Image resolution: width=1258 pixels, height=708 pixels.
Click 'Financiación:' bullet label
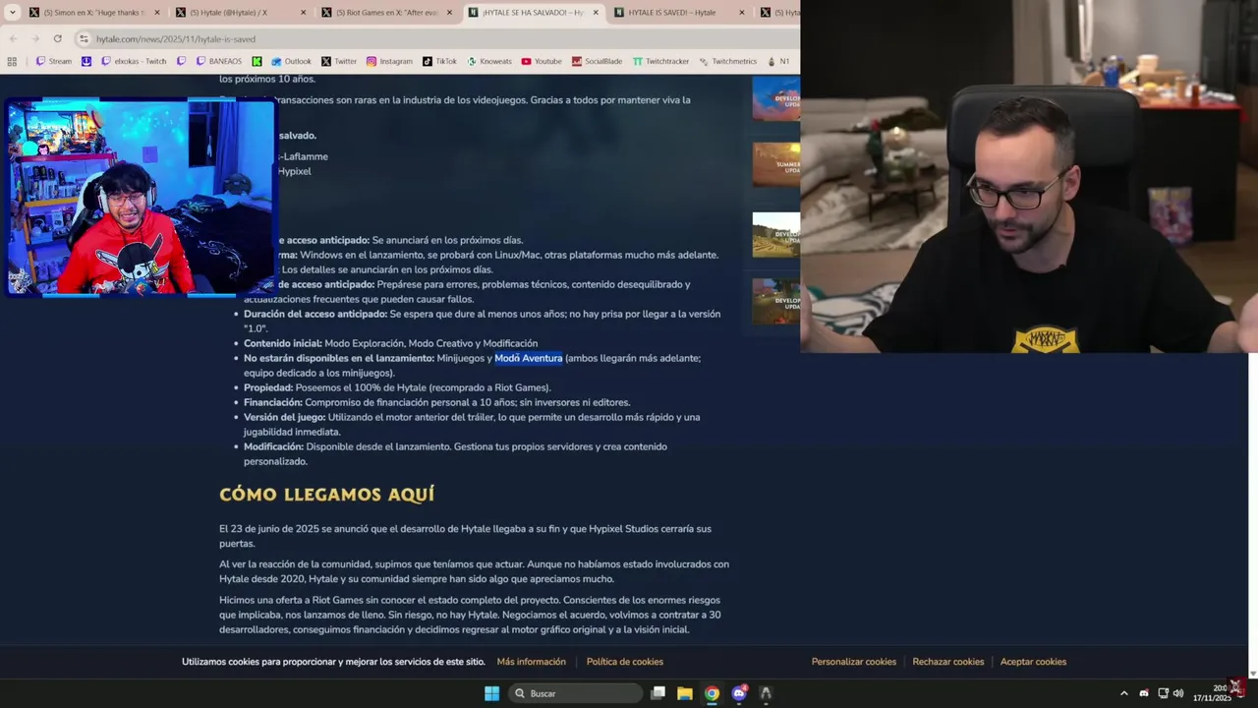[x=273, y=402]
